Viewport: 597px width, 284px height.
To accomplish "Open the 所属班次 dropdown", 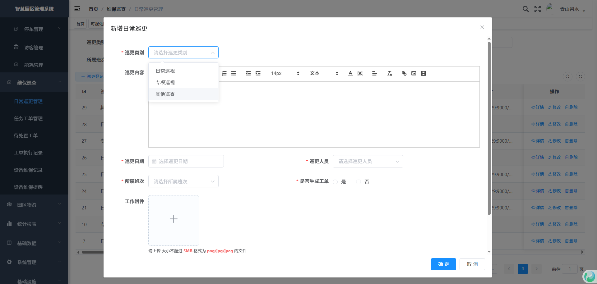I will [183, 181].
